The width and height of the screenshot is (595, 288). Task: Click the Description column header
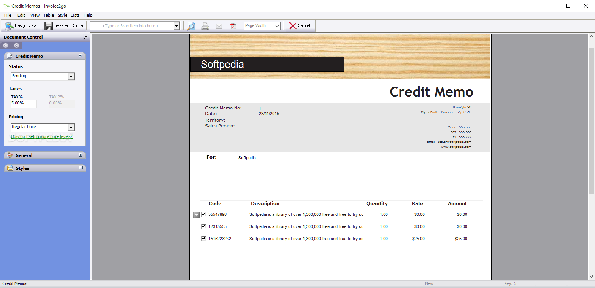click(265, 204)
